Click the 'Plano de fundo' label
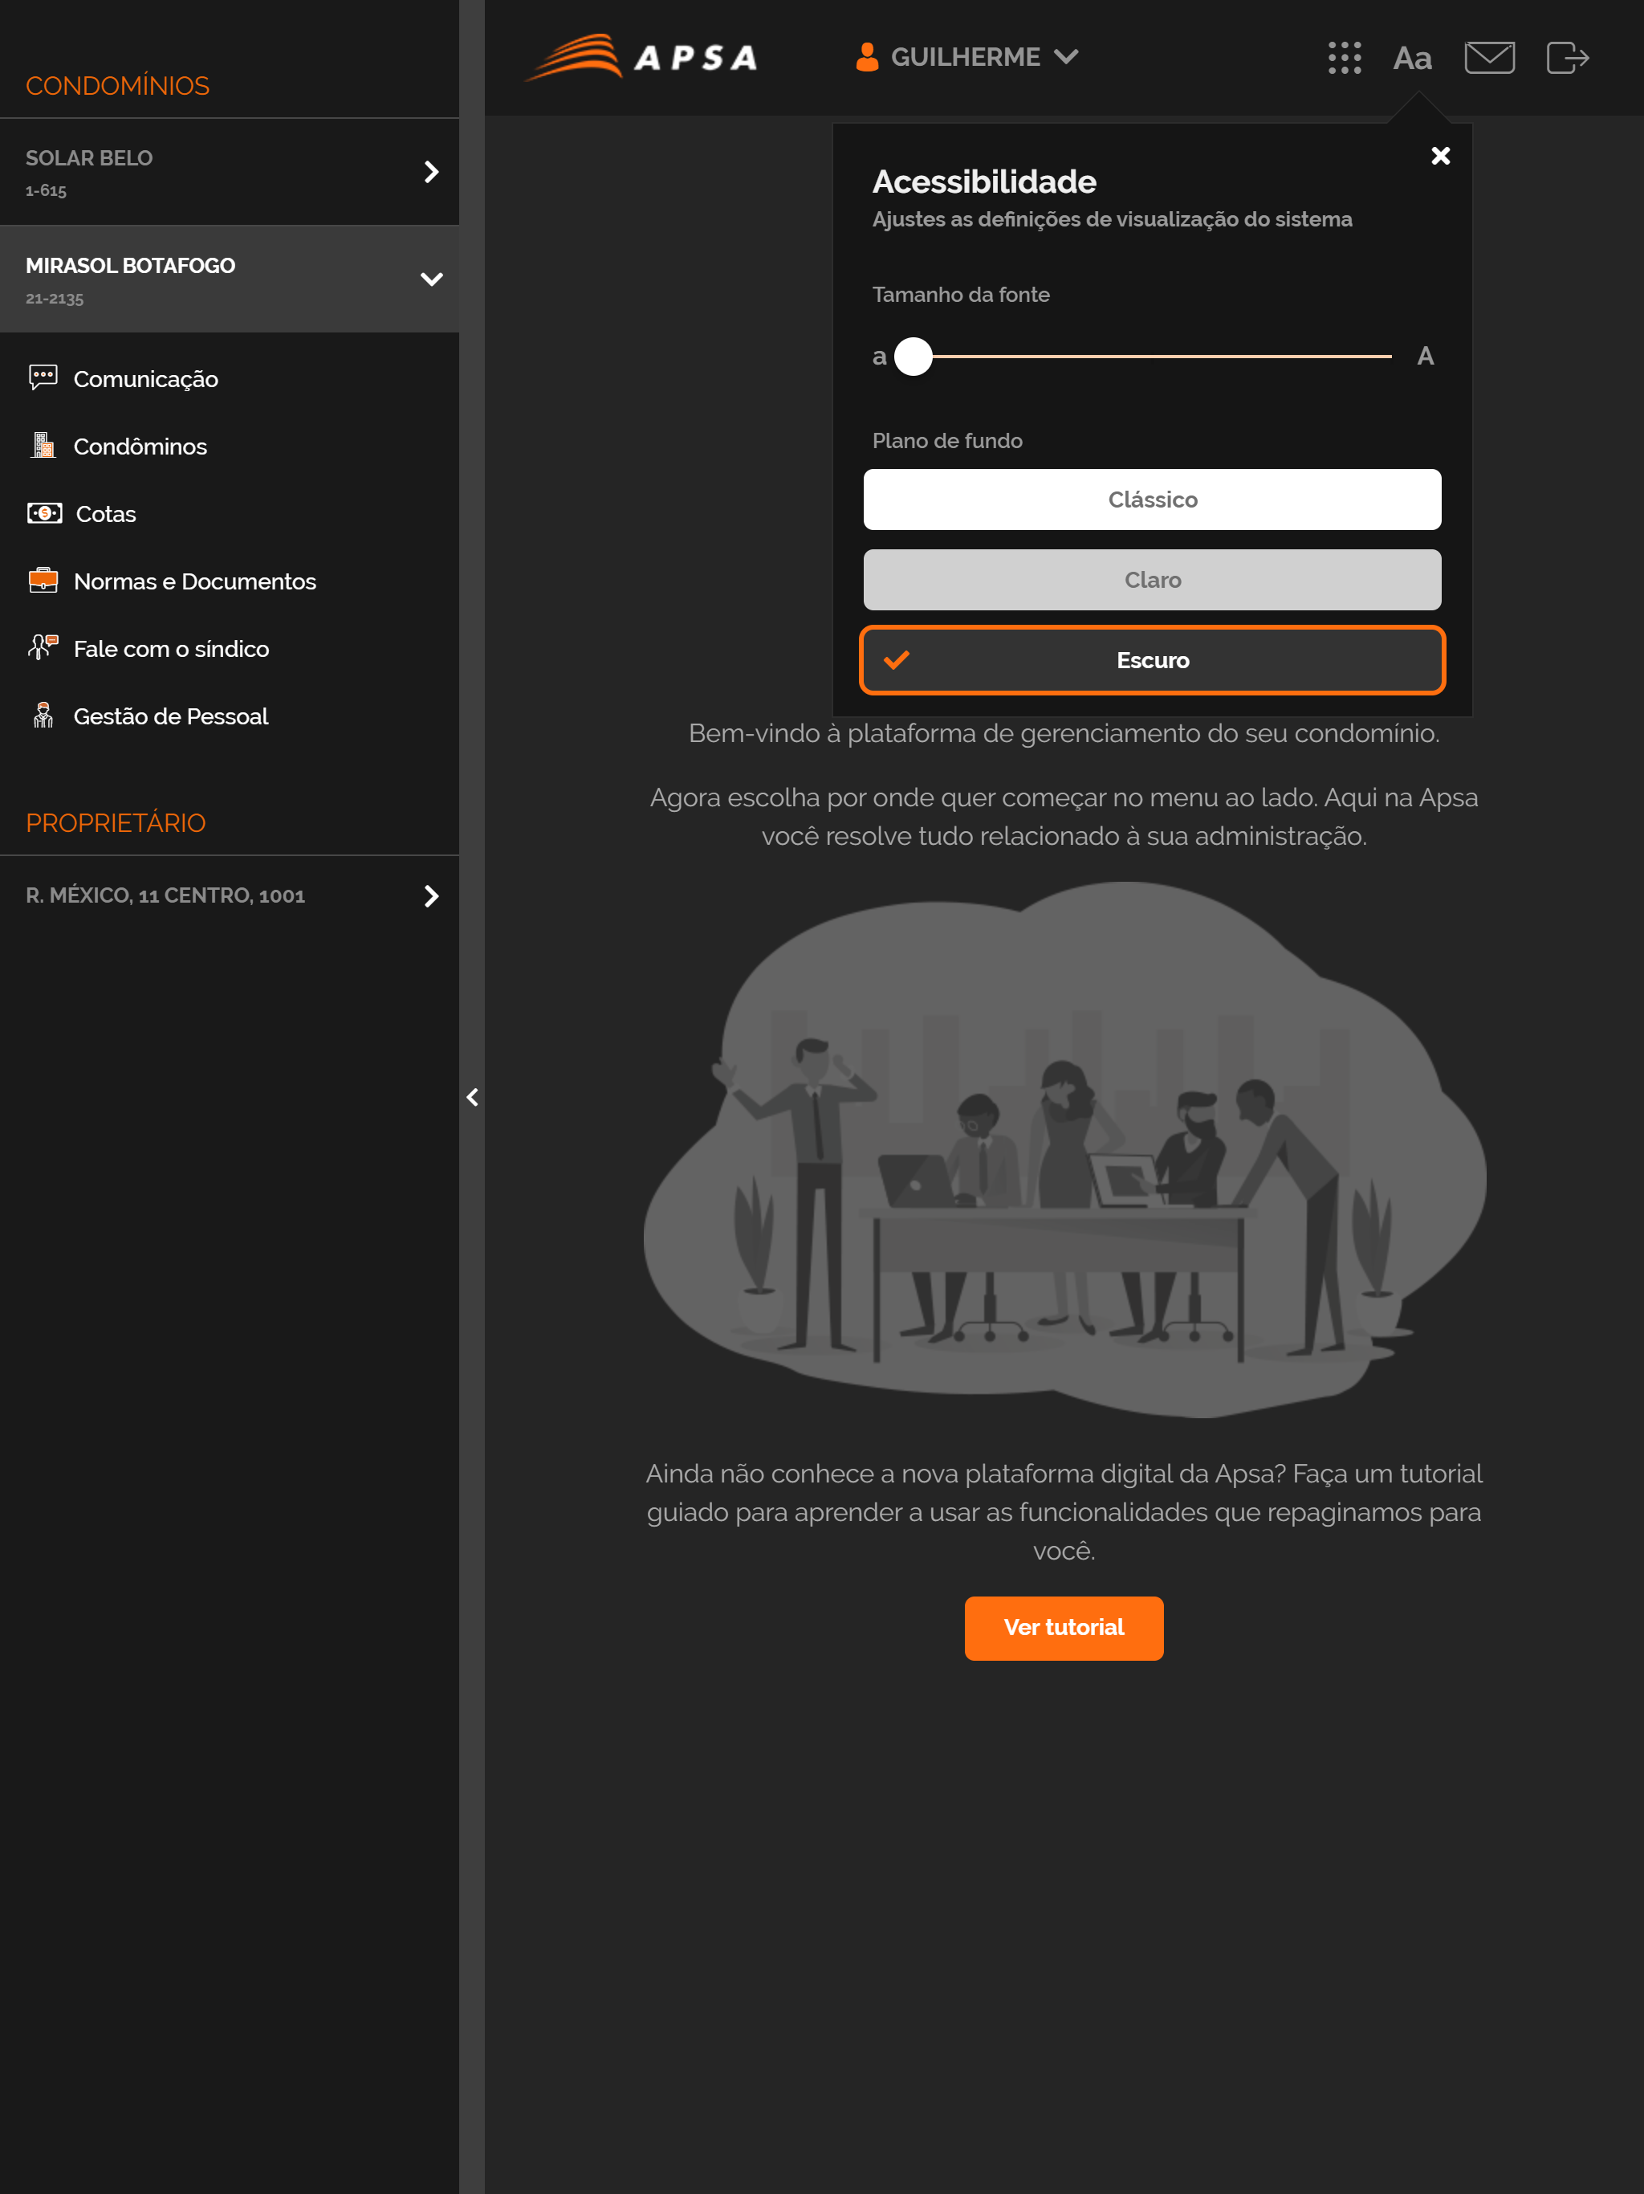The image size is (1644, 2194). click(947, 440)
